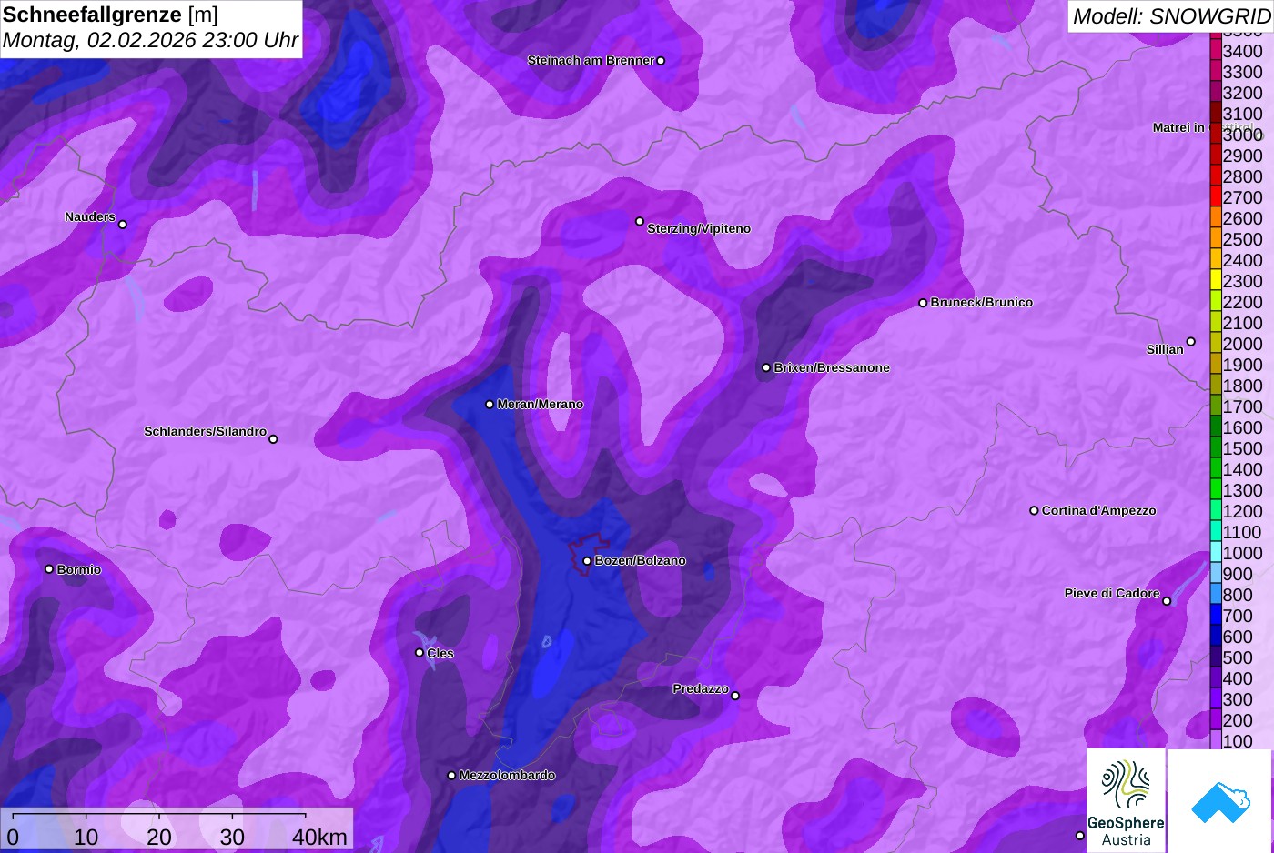Screen dimensions: 1274x853
Task: Select the Meran/Merano city marker dot
Action: pyautogui.click(x=490, y=405)
